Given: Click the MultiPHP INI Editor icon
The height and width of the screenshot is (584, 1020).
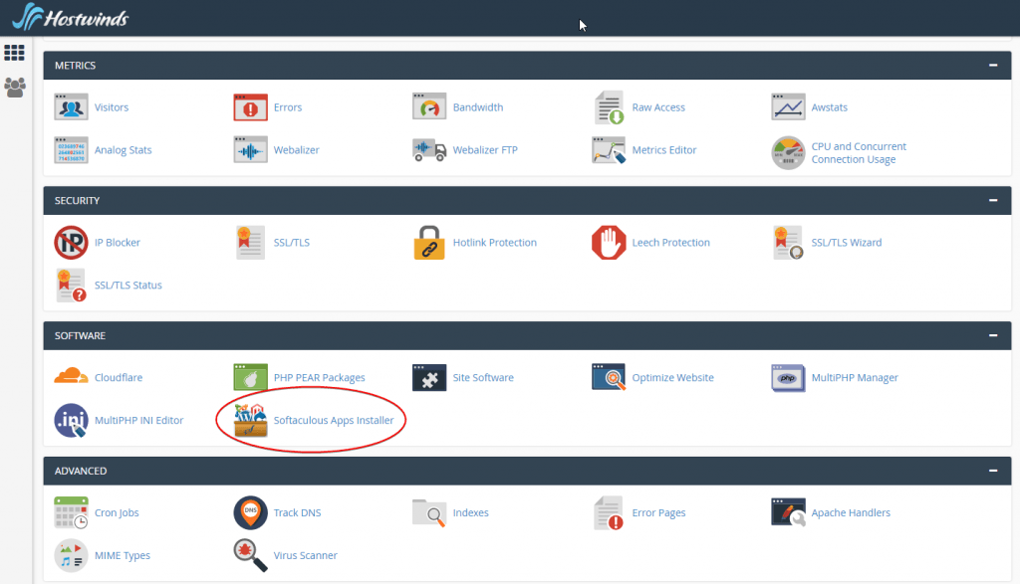Looking at the screenshot, I should tap(71, 421).
